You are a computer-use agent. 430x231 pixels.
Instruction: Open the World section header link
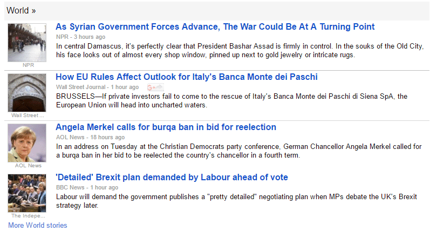[x=21, y=11]
